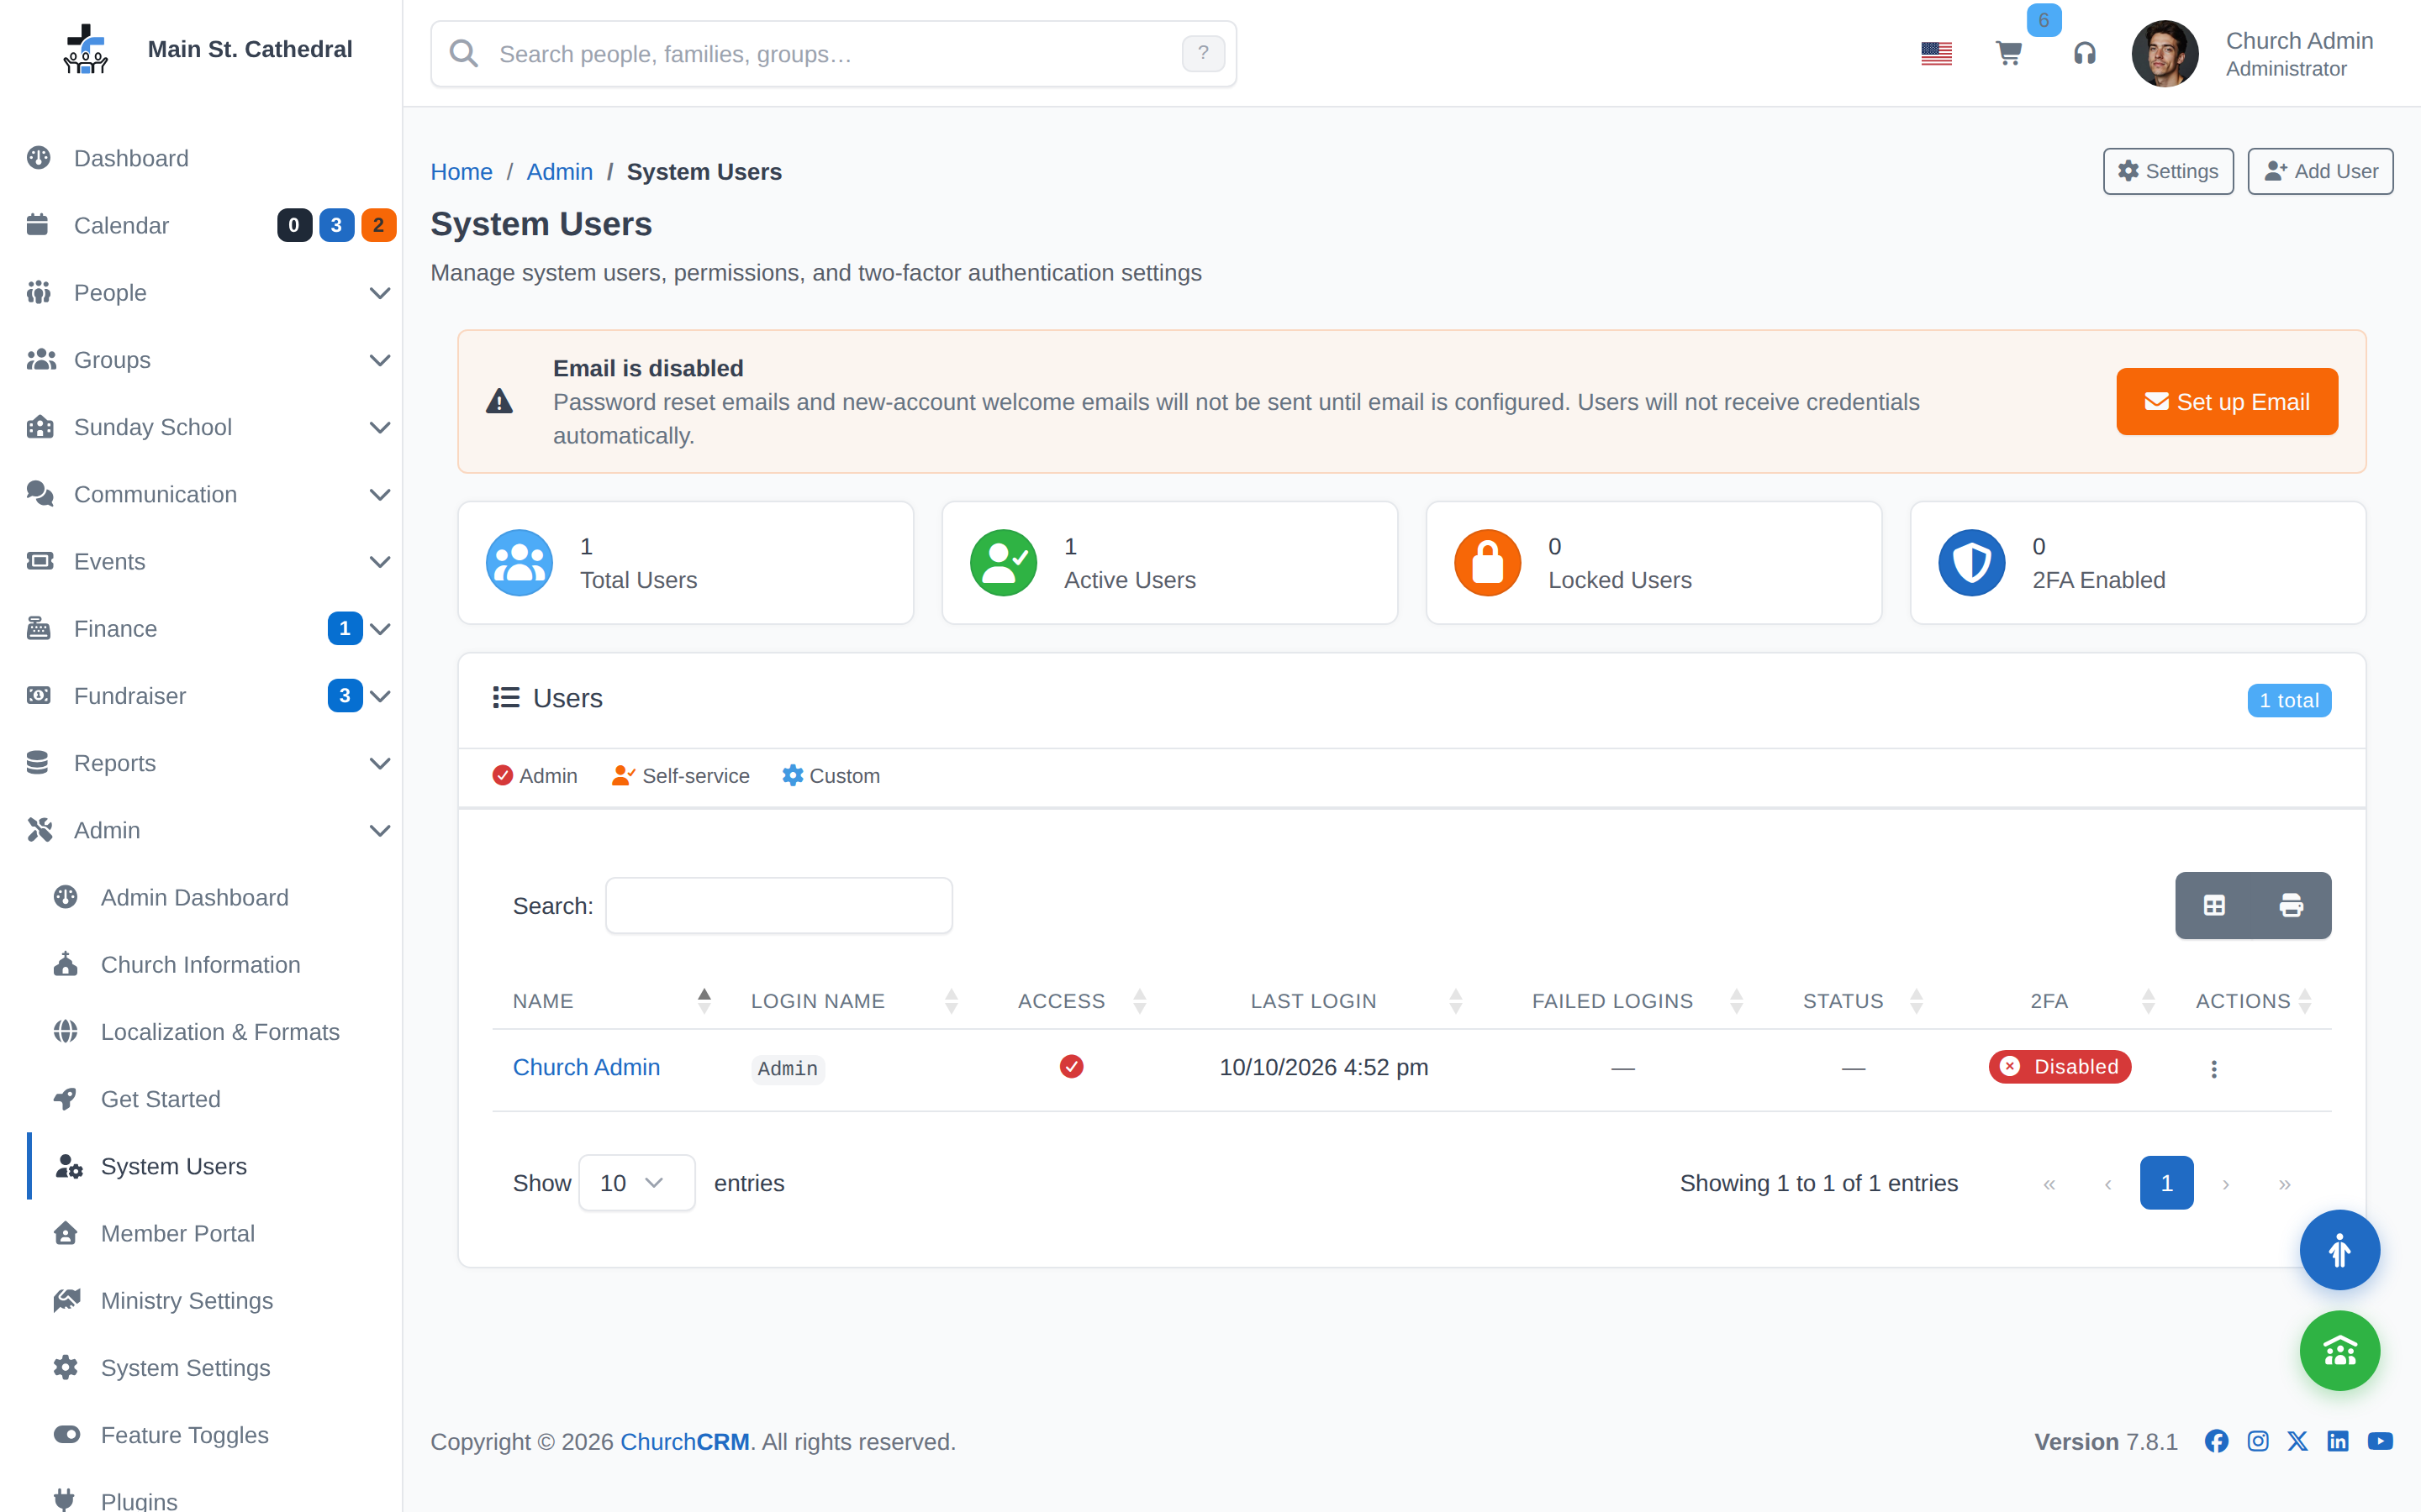This screenshot has width=2421, height=1512.
Task: Click the Church Admin profile avatar
Action: pos(2164,54)
